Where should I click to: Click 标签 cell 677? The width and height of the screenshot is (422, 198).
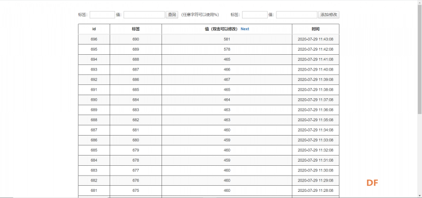136,170
